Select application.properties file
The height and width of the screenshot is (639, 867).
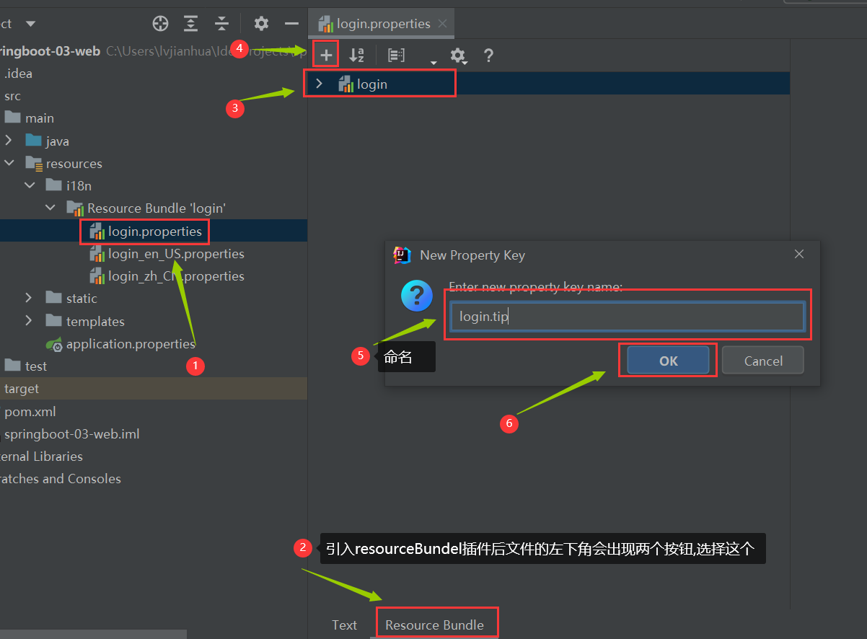coord(131,344)
